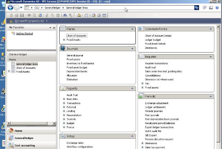Click the address bar refresh/go icon
Screen dimensions: 222x149
click(197, 8)
